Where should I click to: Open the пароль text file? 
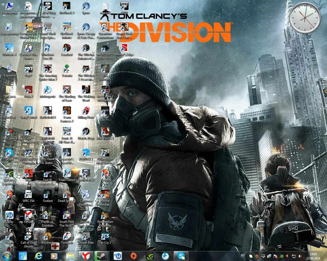pyautogui.click(x=105, y=8)
